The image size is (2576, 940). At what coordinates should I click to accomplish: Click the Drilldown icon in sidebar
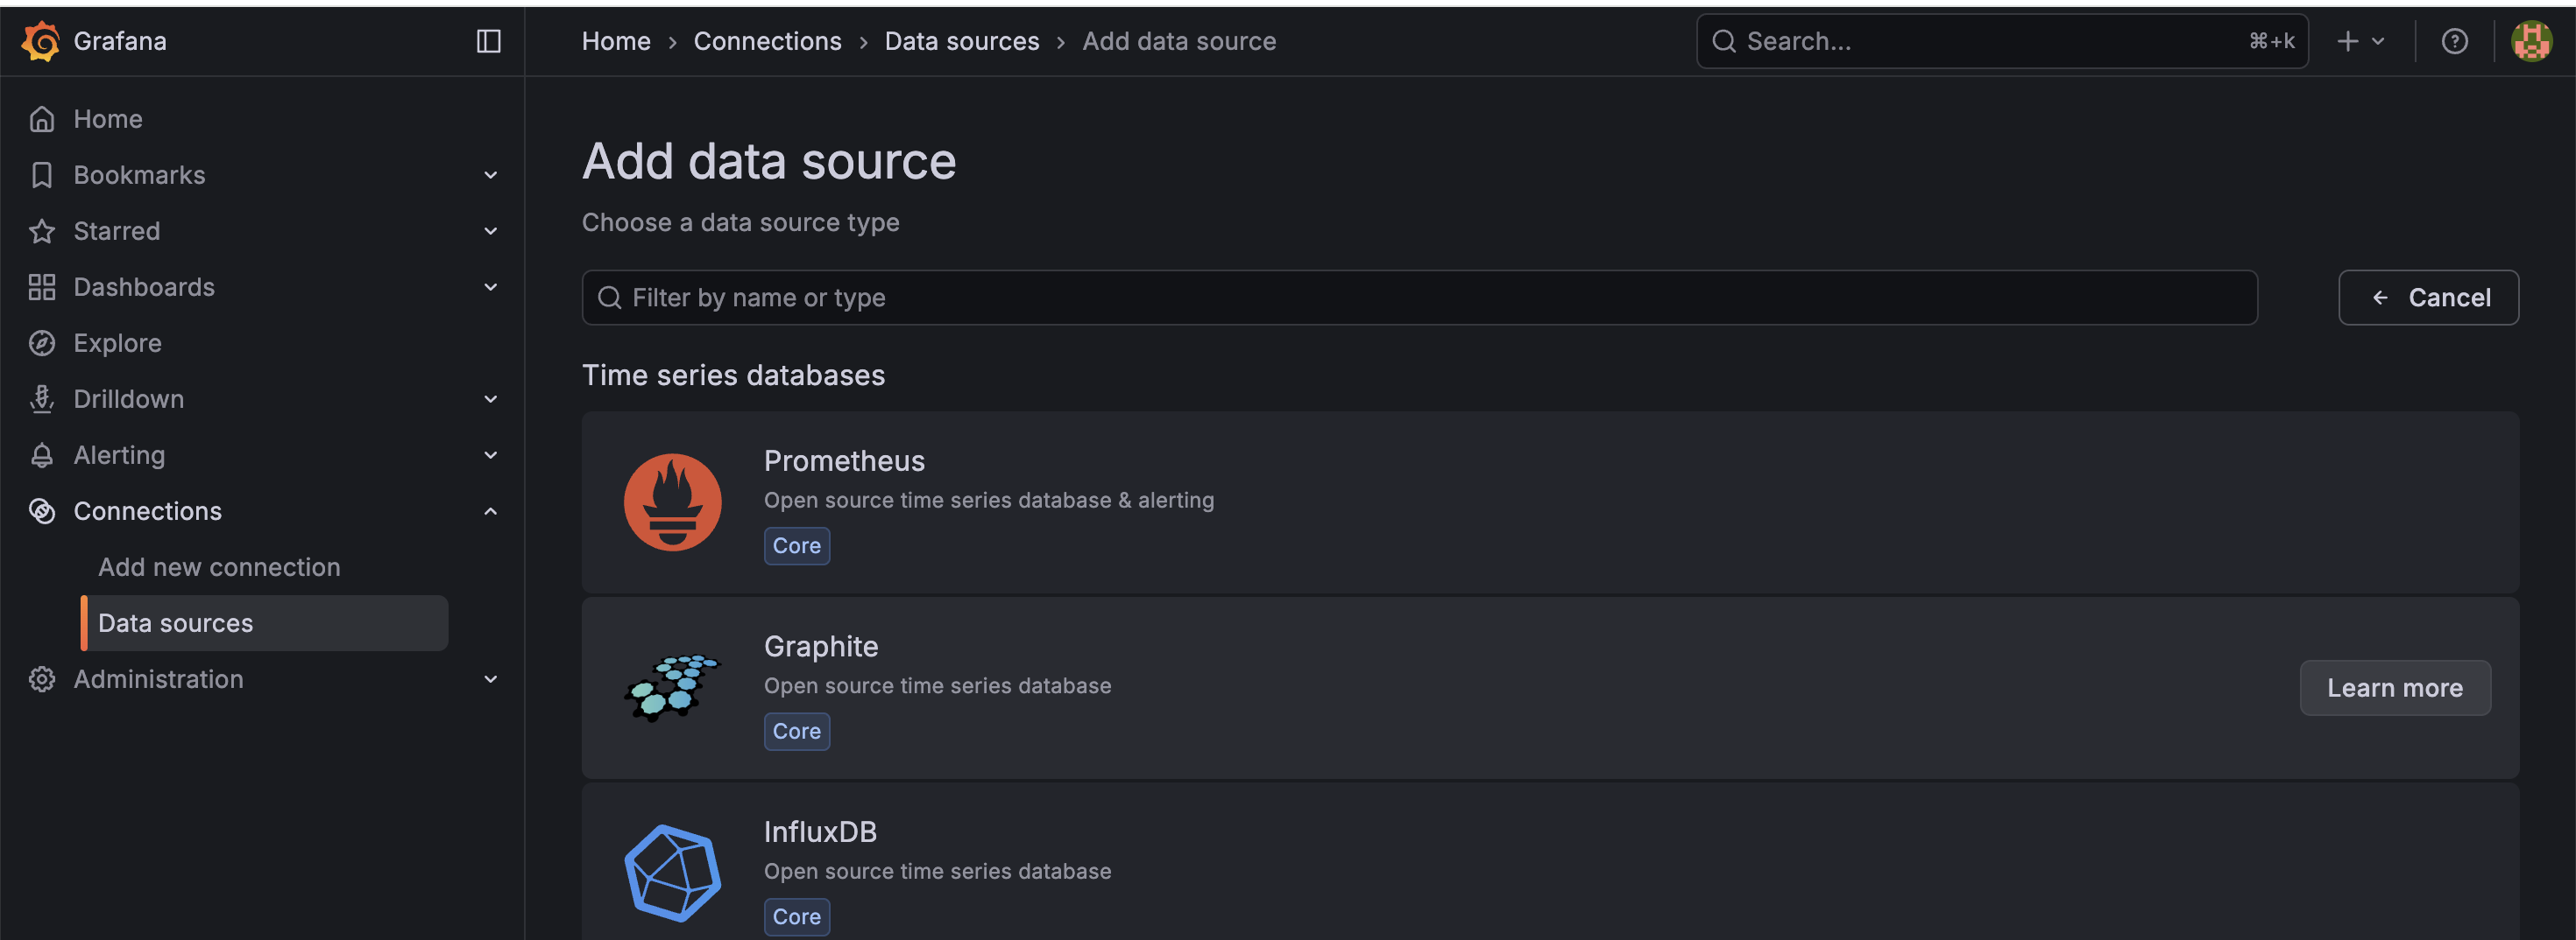point(41,398)
